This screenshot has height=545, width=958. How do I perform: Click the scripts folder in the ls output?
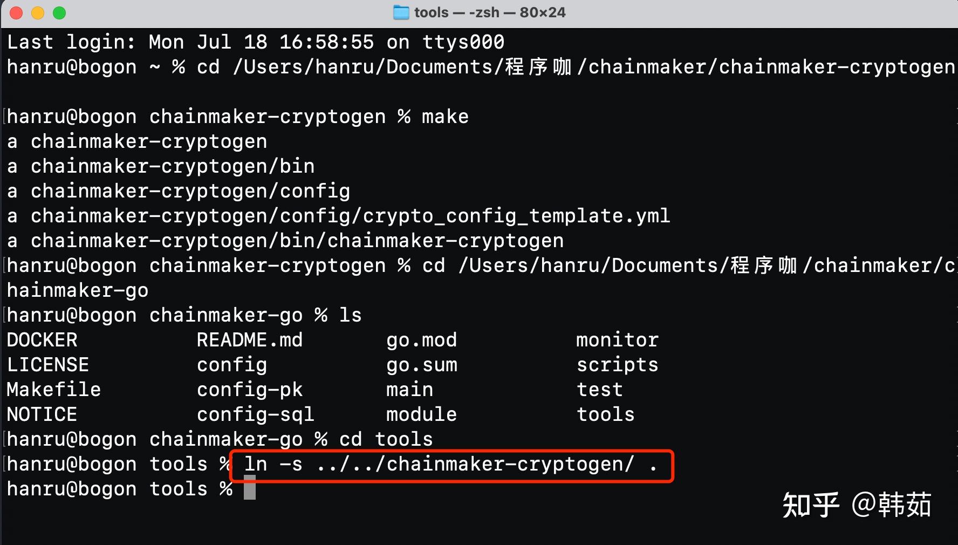pyautogui.click(x=617, y=364)
